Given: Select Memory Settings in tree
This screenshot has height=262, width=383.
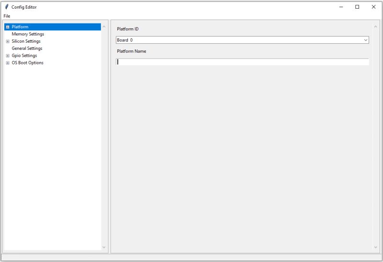Looking at the screenshot, I should click(28, 34).
